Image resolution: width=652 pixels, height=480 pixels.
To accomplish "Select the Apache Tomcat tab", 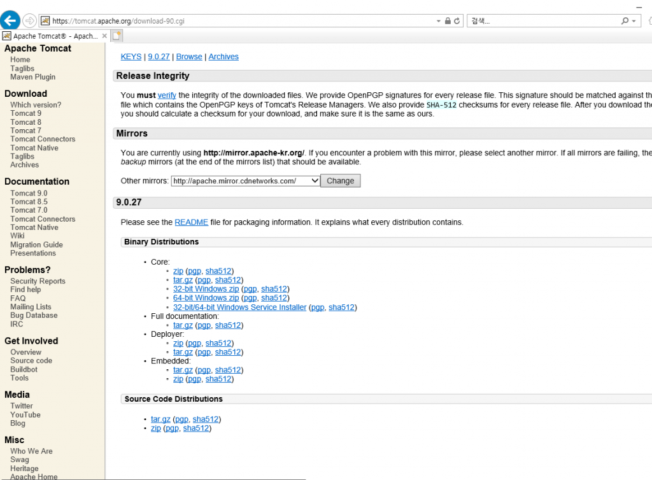I will (x=55, y=36).
